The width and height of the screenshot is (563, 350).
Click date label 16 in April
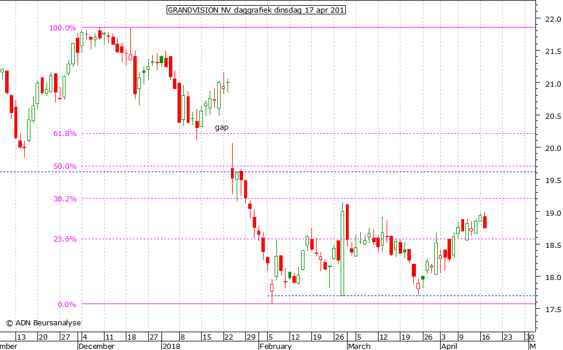[485, 337]
